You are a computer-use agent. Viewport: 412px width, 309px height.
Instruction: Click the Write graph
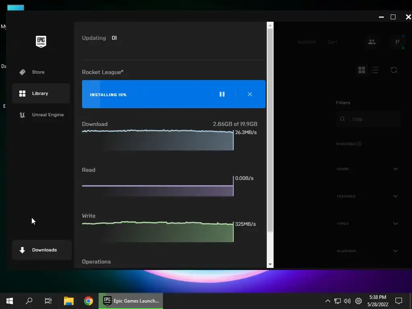(x=158, y=232)
